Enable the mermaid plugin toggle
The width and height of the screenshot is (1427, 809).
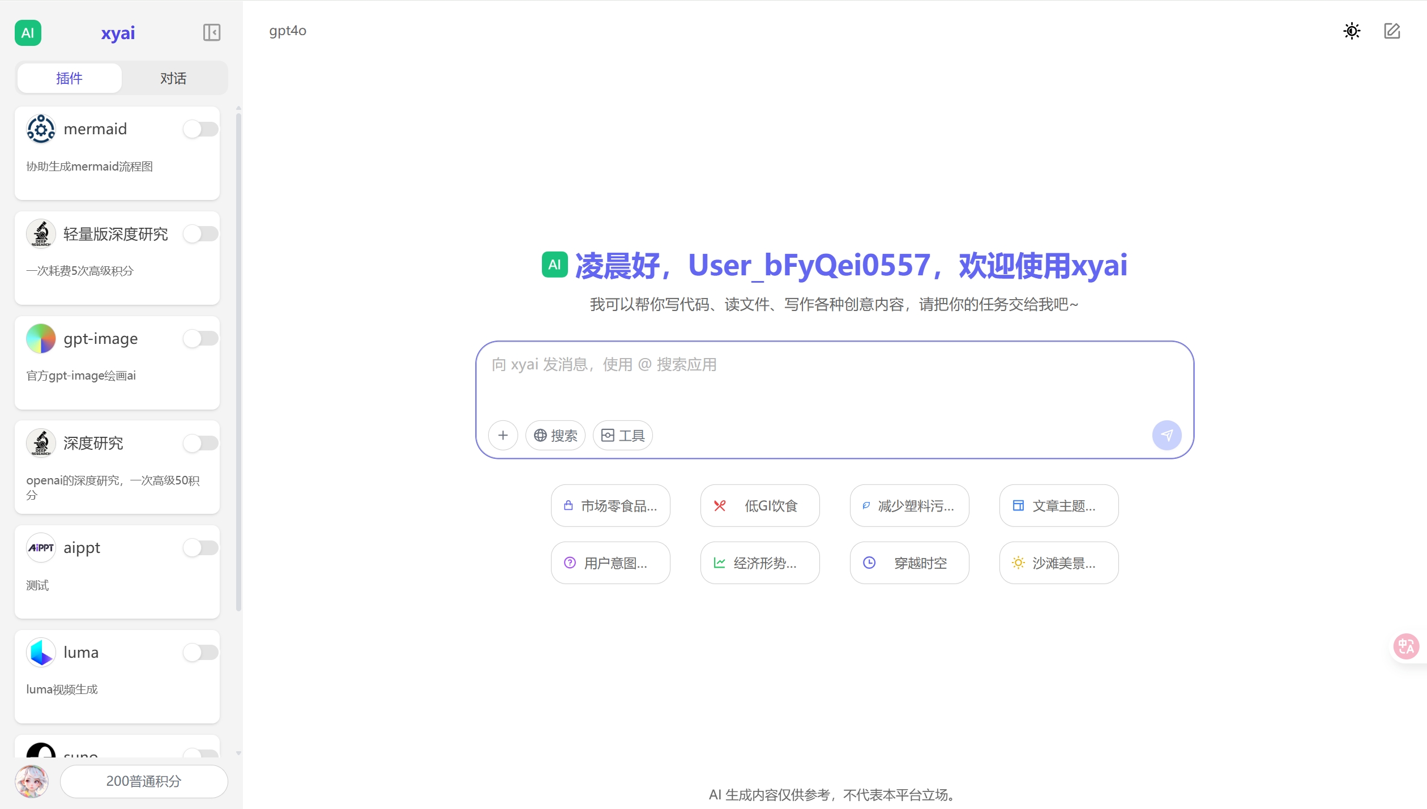coord(200,129)
